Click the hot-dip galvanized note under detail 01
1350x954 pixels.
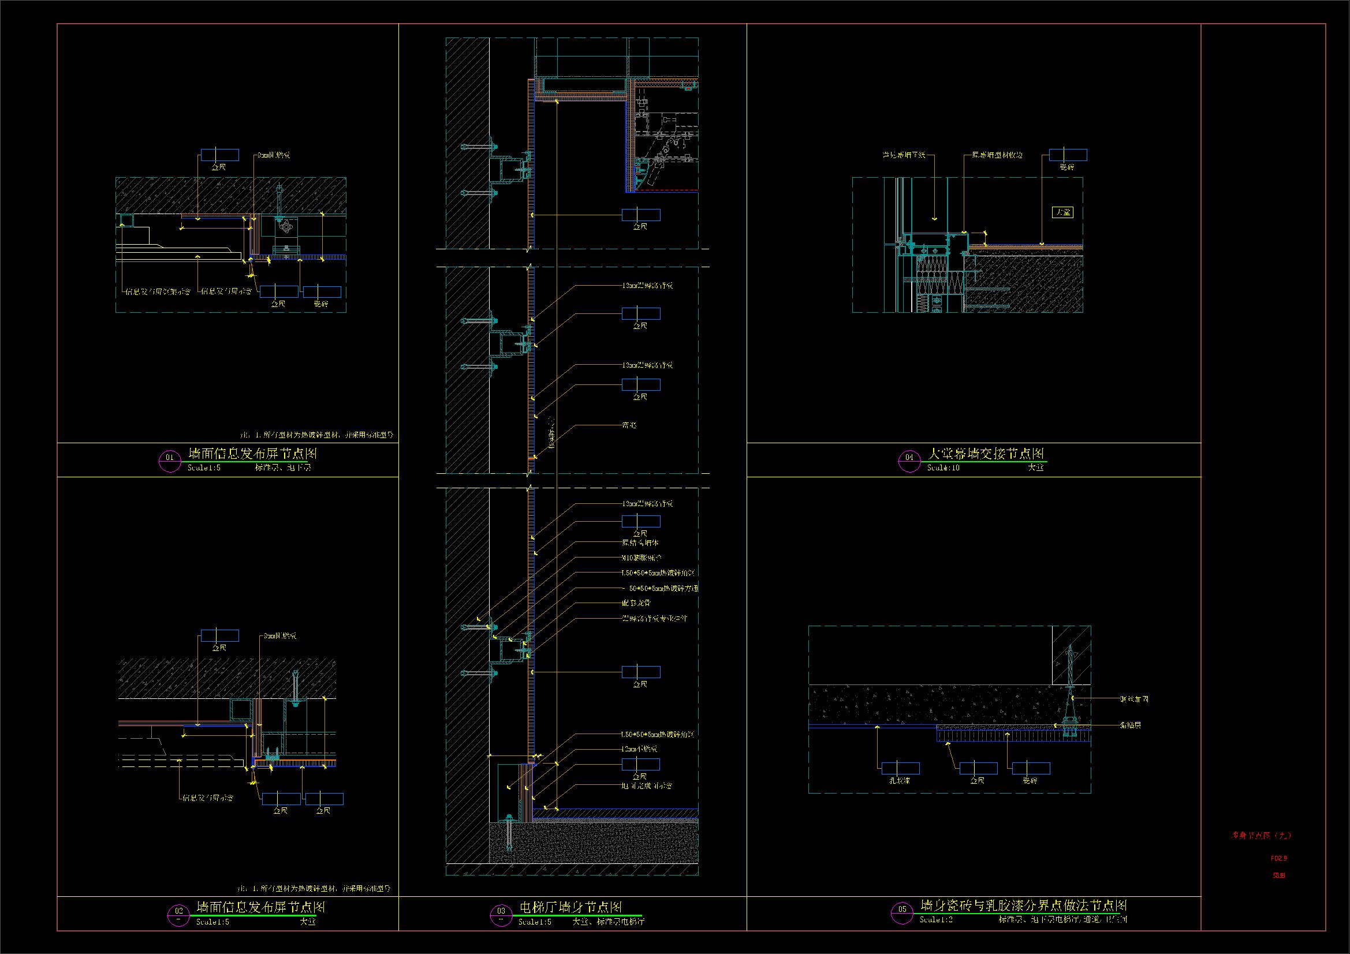(316, 436)
